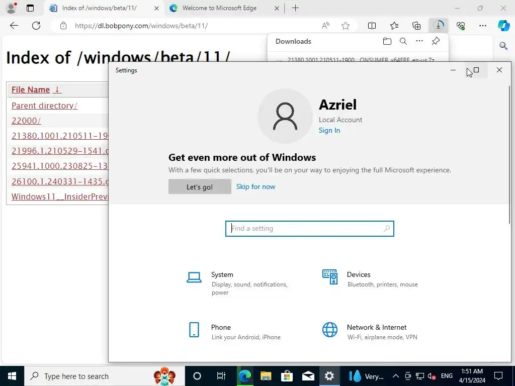Open the 21380.1001.210511 file link
Viewport: 515px width, 386px height.
60,136
